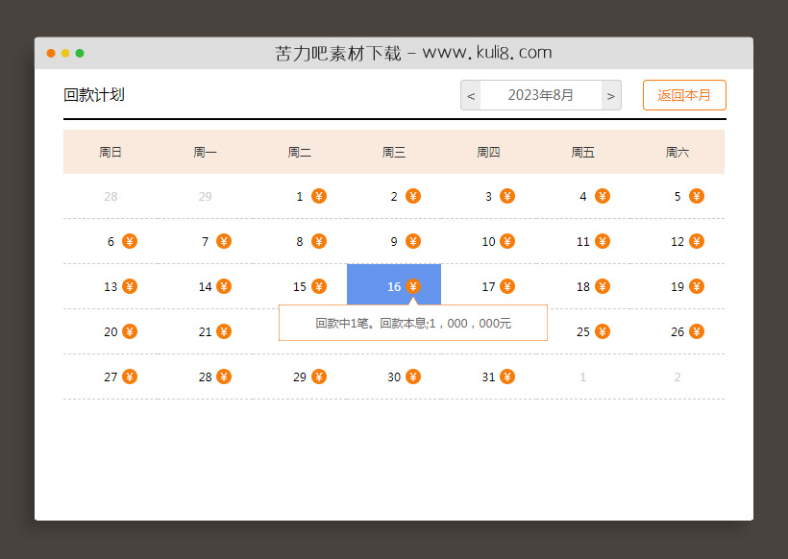Viewport: 788px width, 559px height.
Task: Select the ¥ icon next to date 9
Action: (414, 241)
